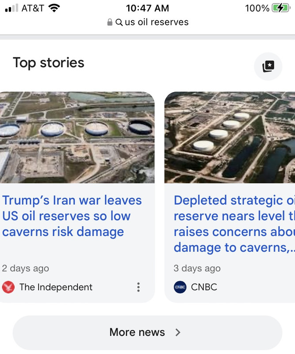The width and height of the screenshot is (295, 354).
Task: Open the Depleted strategic oil reserve headline
Action: [x=234, y=224]
